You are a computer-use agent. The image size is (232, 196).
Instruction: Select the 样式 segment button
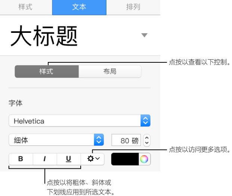coord(46,71)
